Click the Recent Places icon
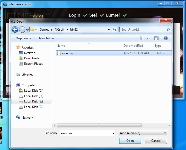The width and height of the screenshot is (186, 150). [x=21, y=64]
